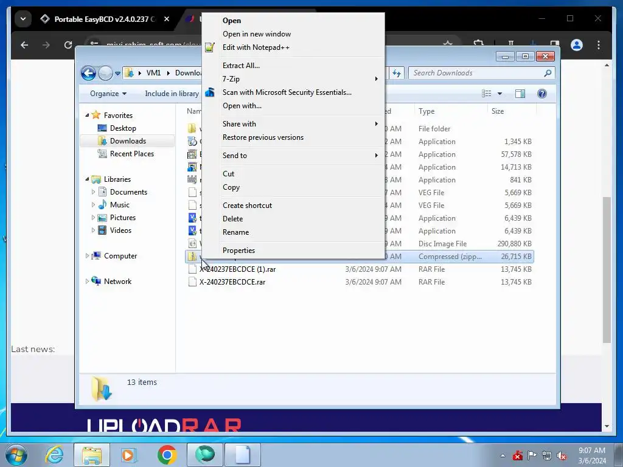Collapse the Favorites tree group
The width and height of the screenshot is (623, 467).
click(87, 115)
